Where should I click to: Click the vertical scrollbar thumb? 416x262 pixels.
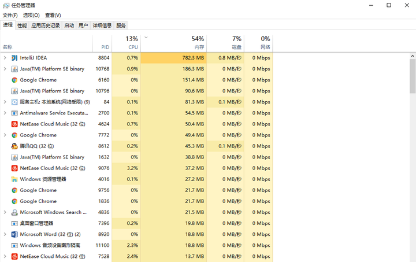[x=413, y=76]
